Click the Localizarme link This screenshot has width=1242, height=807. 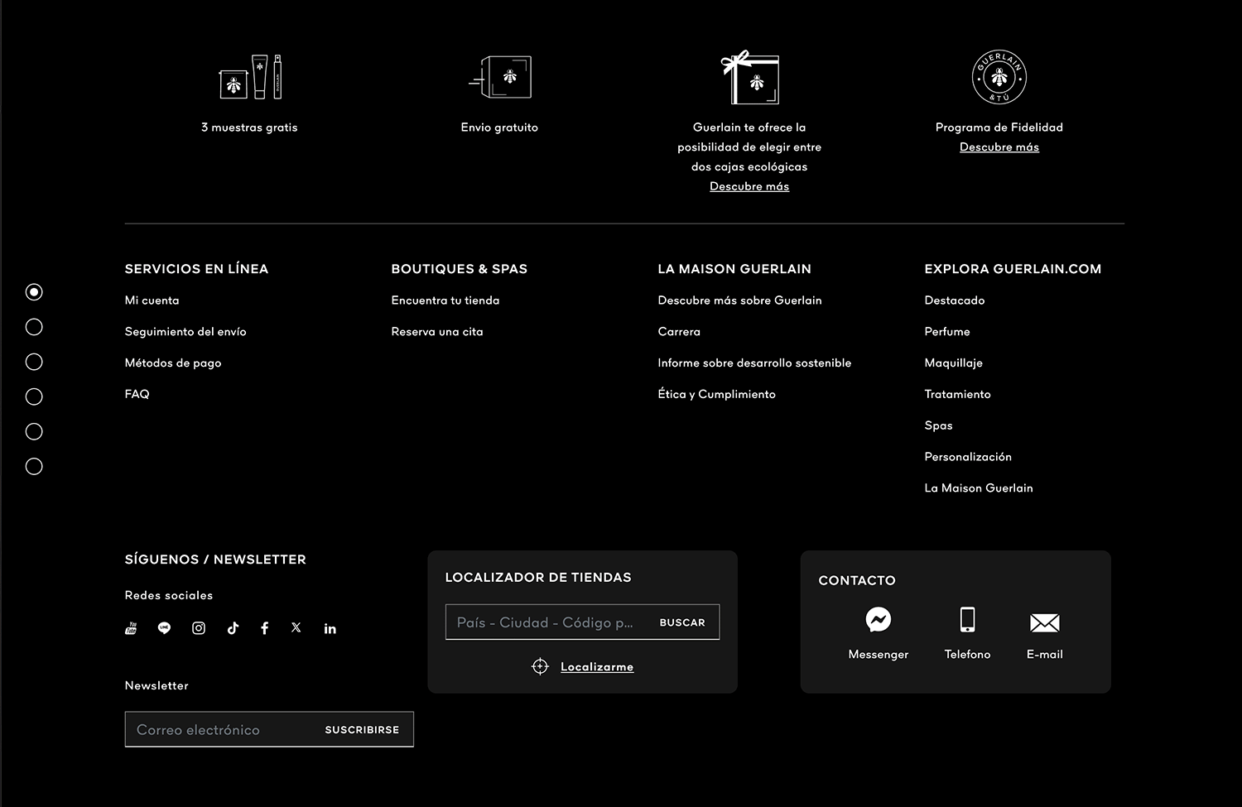click(x=597, y=666)
